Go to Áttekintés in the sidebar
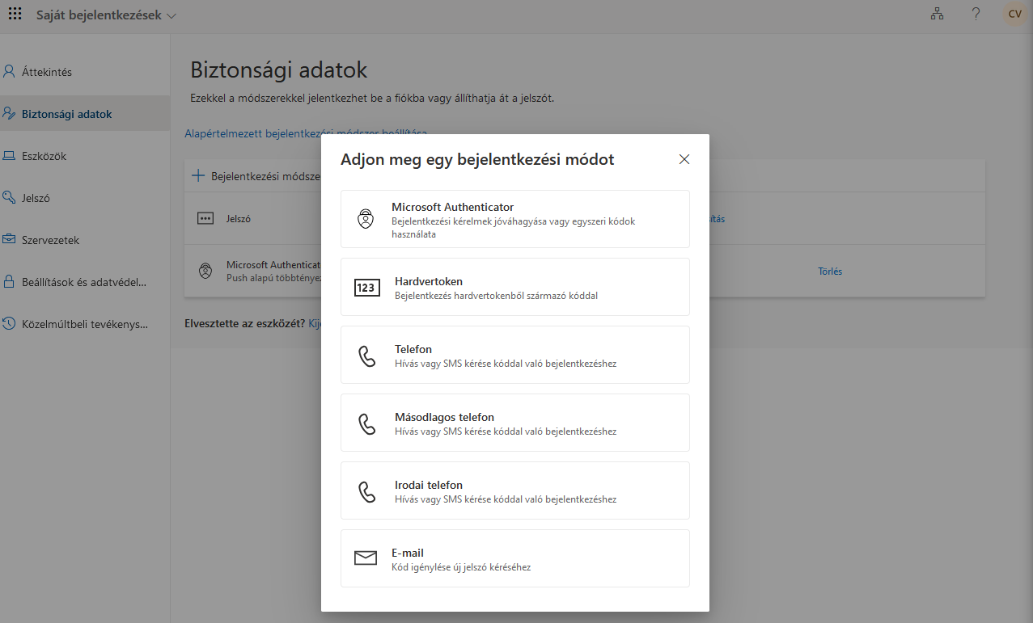1033x623 pixels. coord(85,72)
